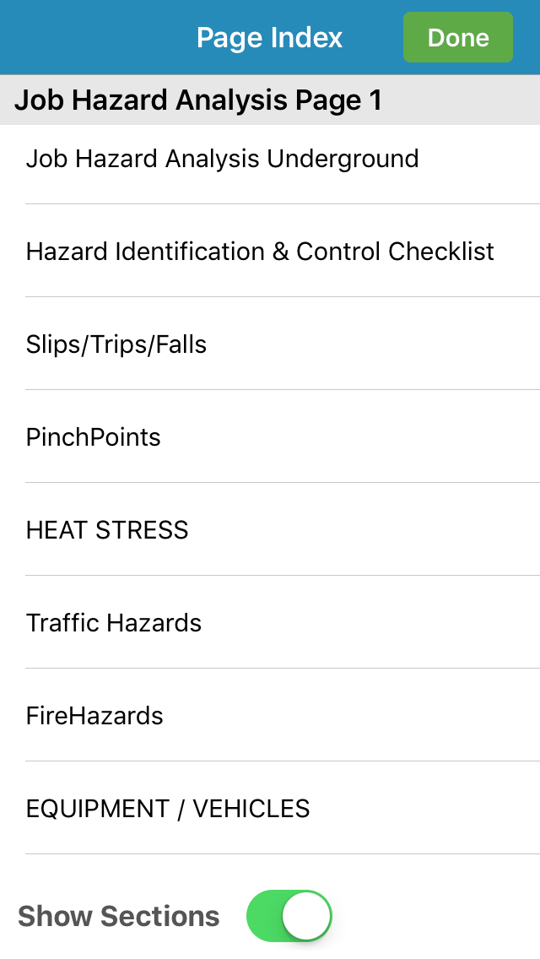Select the Slips/Trips/Falls entry

270,344
